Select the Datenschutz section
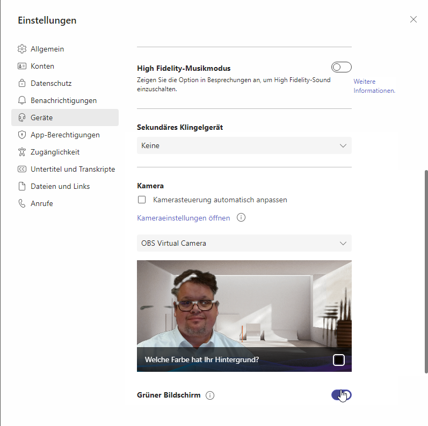The width and height of the screenshot is (428, 426). tap(65, 83)
